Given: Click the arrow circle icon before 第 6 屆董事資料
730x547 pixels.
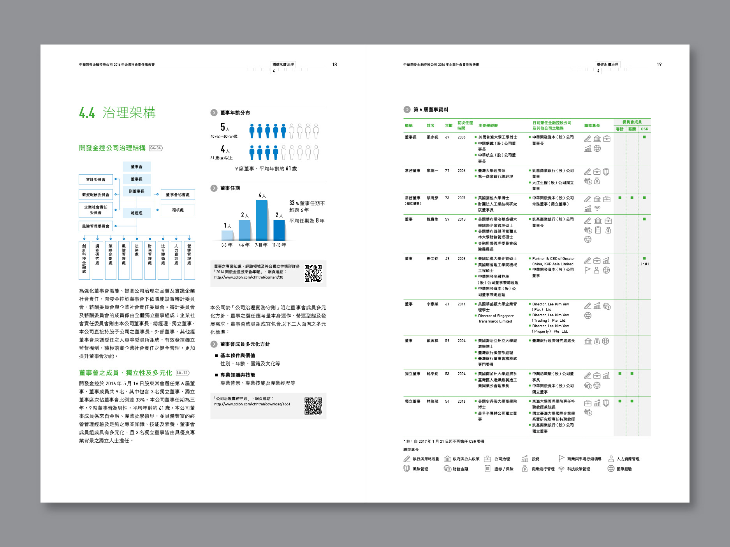Looking at the screenshot, I should click(x=407, y=109).
